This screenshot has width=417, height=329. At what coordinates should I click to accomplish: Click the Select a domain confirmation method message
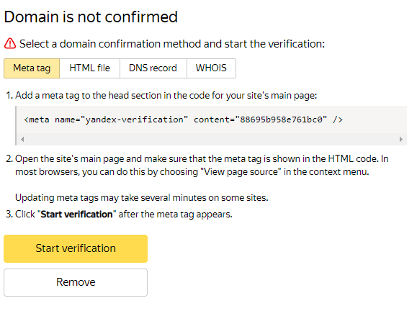point(172,44)
